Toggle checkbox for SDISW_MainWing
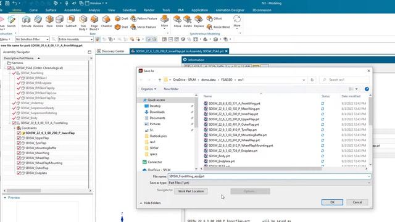This screenshot has width=395, height=222. pos(19,153)
